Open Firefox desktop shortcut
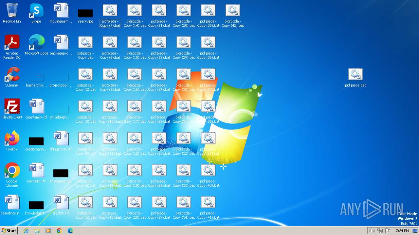Image resolution: width=419 pixels, height=235 pixels. [12, 141]
